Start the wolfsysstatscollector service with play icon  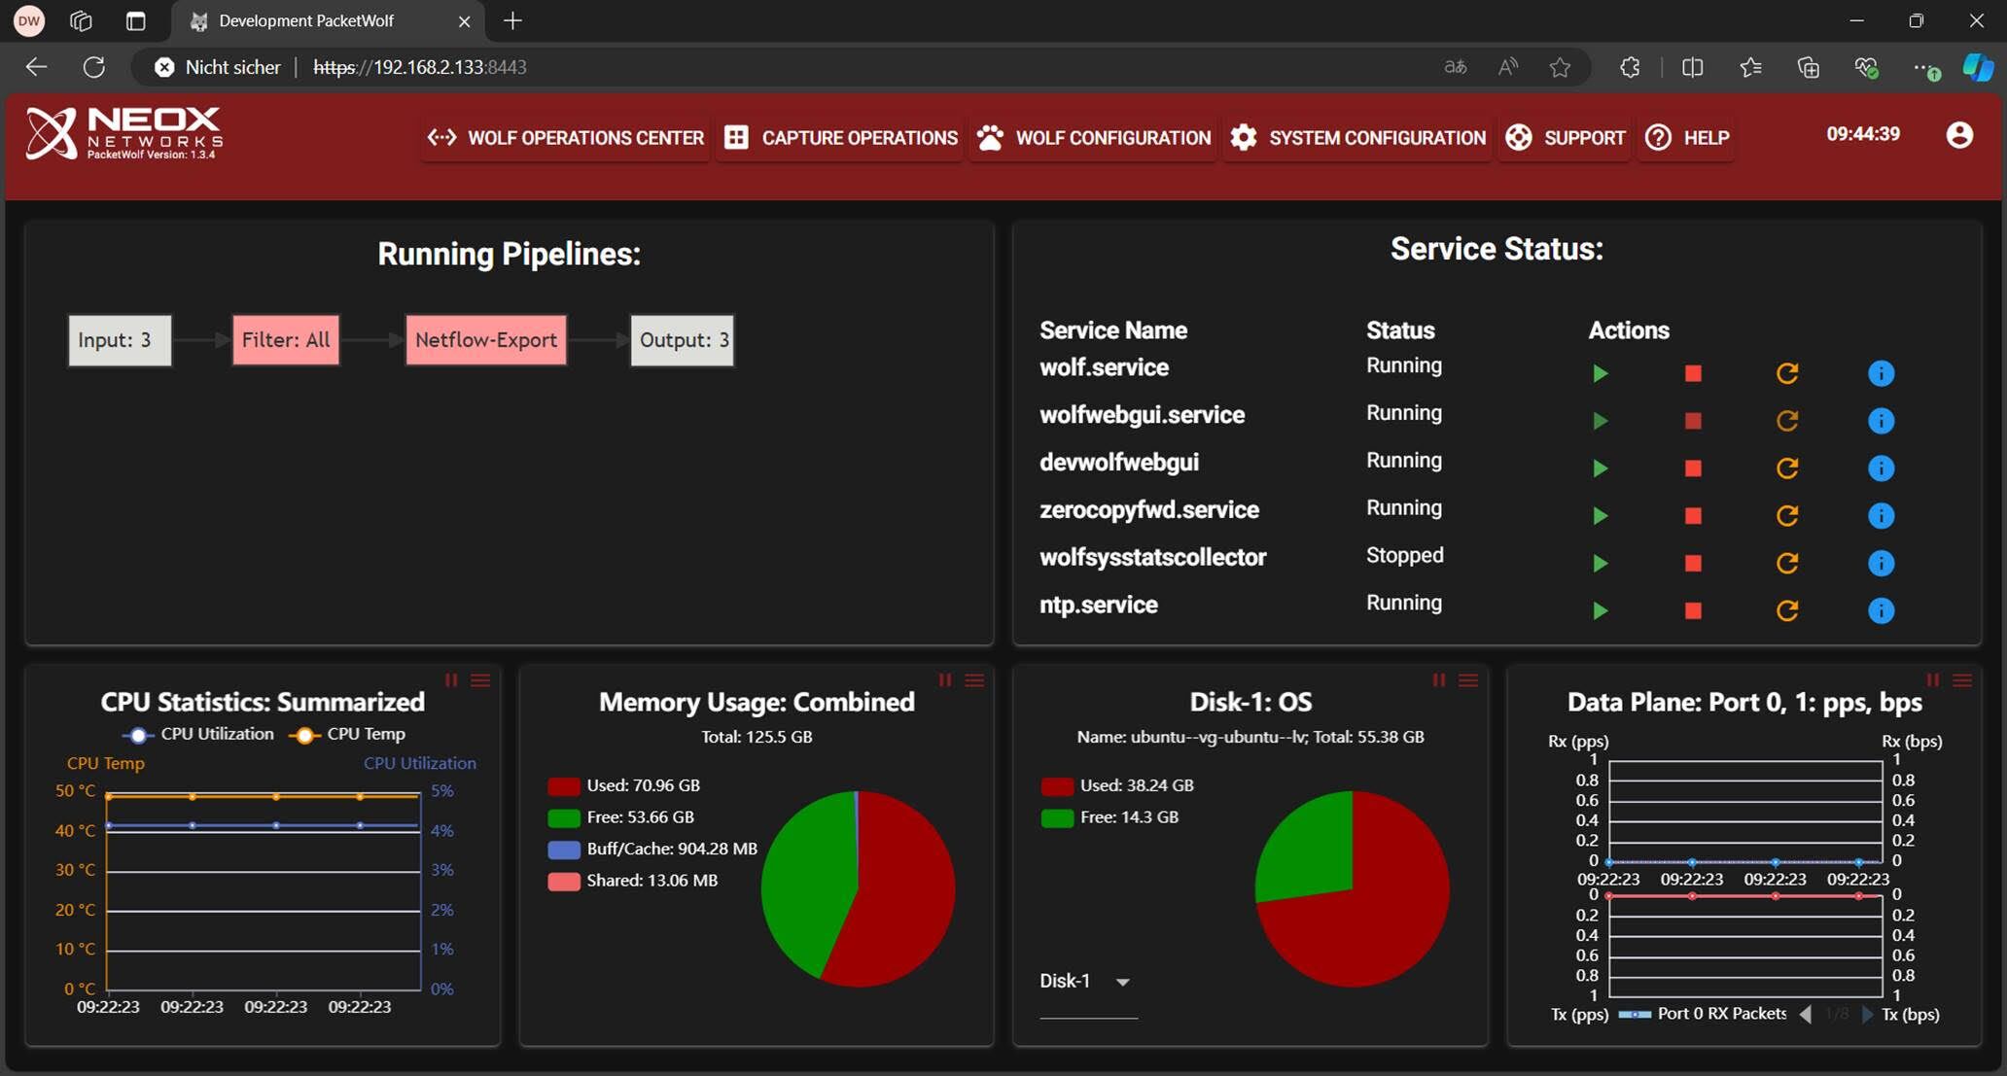1600,563
